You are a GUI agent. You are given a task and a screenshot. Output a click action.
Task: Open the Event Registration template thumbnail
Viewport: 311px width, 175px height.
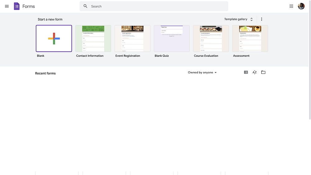[132, 38]
